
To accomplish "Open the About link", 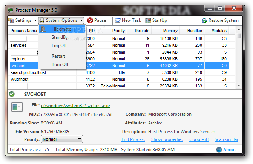I will click(230, 150).
